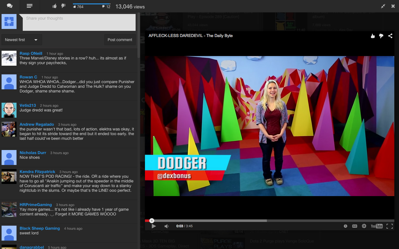399x249 pixels.
Task: Share the video via the share icon
Action: pyautogui.click(x=390, y=36)
